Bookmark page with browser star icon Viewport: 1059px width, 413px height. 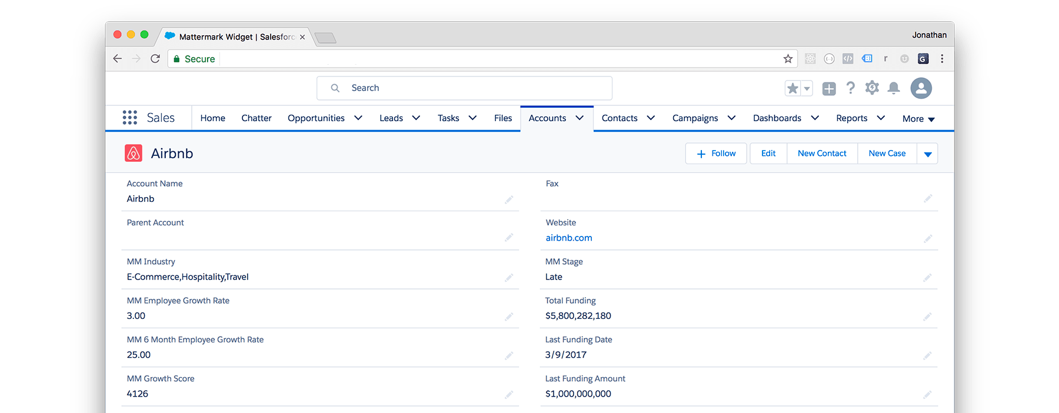pyautogui.click(x=788, y=59)
